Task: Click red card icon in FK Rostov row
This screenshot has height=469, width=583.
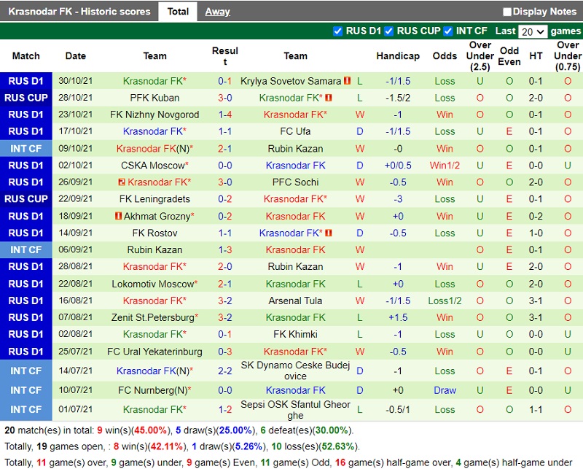Action: coord(329,233)
